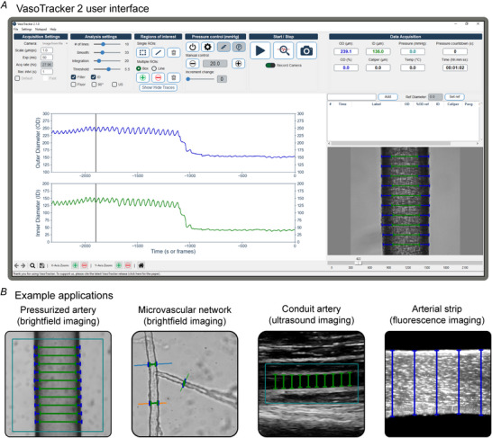Click the Scale (µm/px) input field
Screen dimensions: 492x438
[47, 50]
